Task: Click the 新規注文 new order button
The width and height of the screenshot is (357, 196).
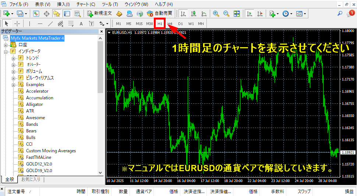Action: pyautogui.click(x=99, y=14)
